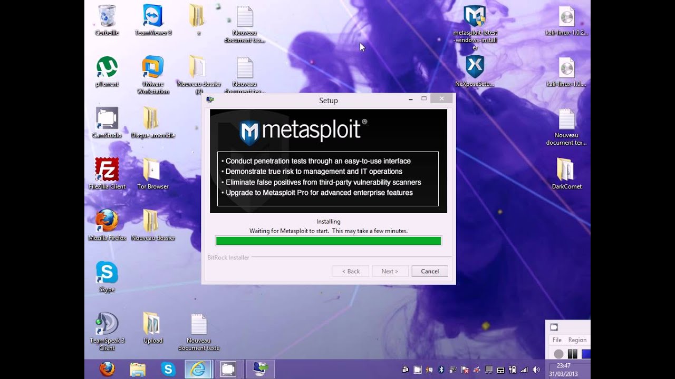Click the network signal tray icon
Screen dimensions: 675x379
tap(524, 370)
